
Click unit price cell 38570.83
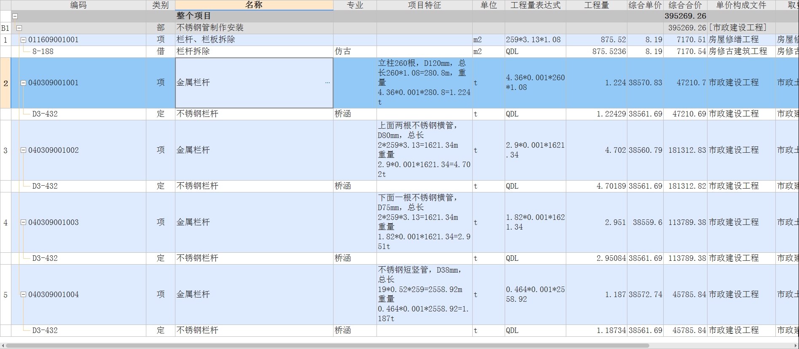point(645,83)
